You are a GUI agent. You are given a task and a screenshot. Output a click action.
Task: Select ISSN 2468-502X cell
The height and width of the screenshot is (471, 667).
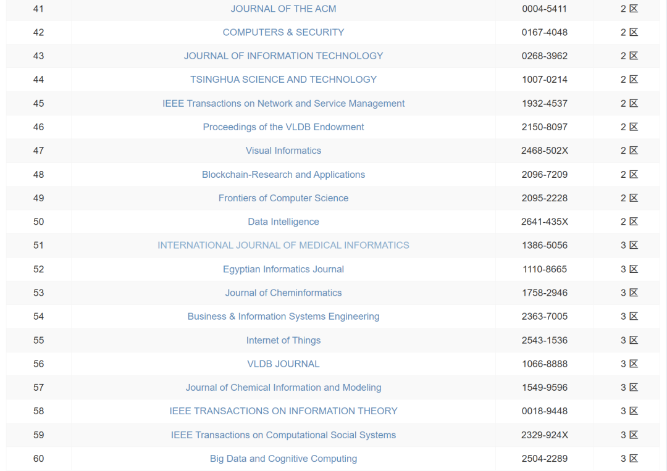545,151
